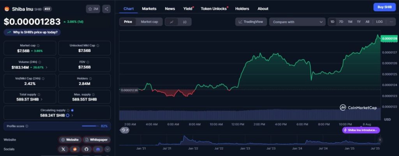Open the Whitepaper link button
Screen dimensions: 399x156
97,140
